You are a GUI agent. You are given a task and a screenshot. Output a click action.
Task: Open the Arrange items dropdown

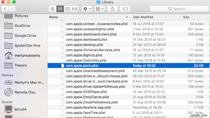99,9
